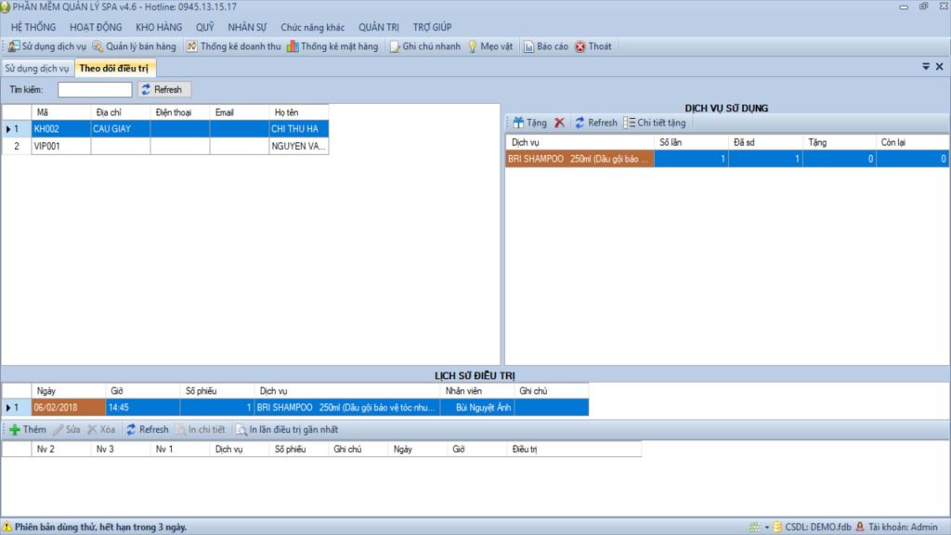The height and width of the screenshot is (535, 951).
Task: Open the QUẢN TRỊ menu
Action: click(378, 27)
